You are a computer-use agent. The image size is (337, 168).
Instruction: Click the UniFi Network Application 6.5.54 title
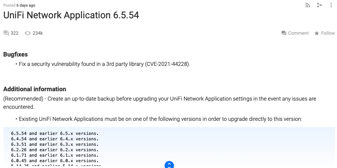(71, 15)
